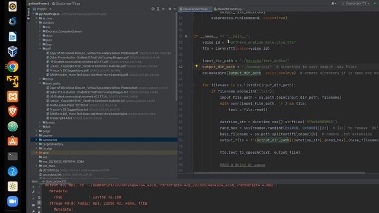Open Chrome from the dock
This screenshot has width=379, height=213.
(12, 67)
